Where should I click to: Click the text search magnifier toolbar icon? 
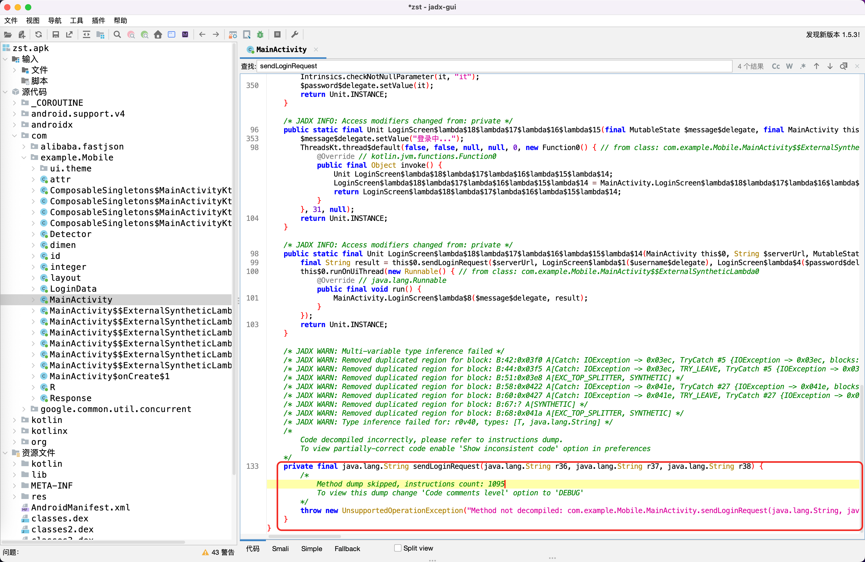117,35
